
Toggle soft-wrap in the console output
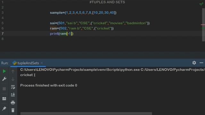pyautogui.click(x=13, y=87)
